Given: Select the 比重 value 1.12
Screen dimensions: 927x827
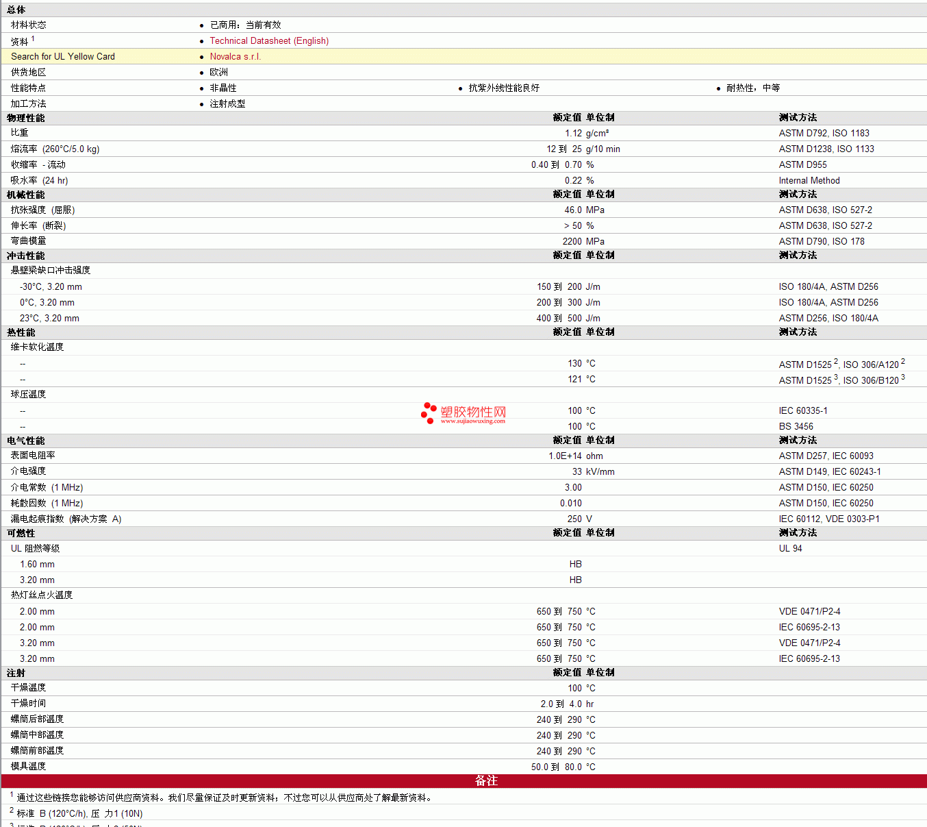Looking at the screenshot, I should 574,133.
